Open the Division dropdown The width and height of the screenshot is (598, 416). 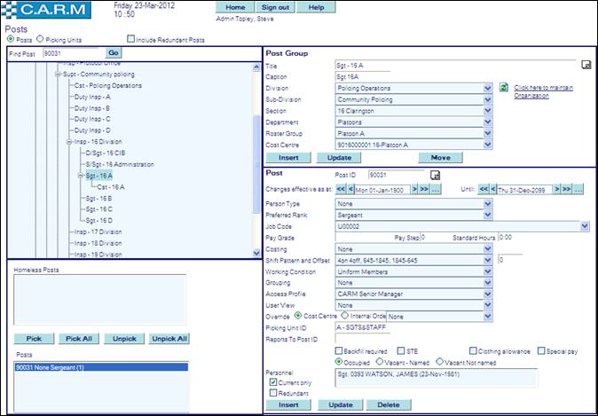click(488, 89)
